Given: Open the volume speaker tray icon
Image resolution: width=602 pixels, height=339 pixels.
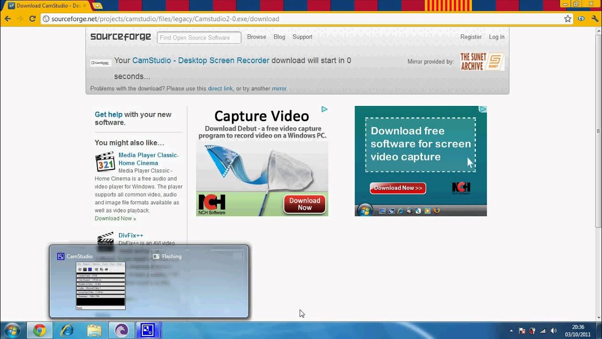Looking at the screenshot, I should [554, 331].
